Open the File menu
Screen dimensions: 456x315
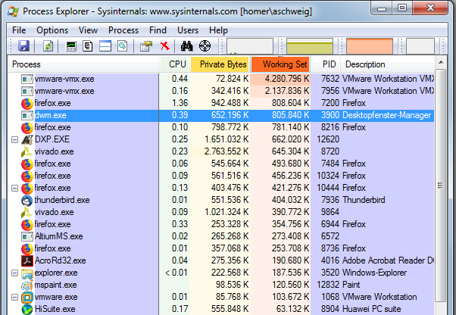point(19,30)
